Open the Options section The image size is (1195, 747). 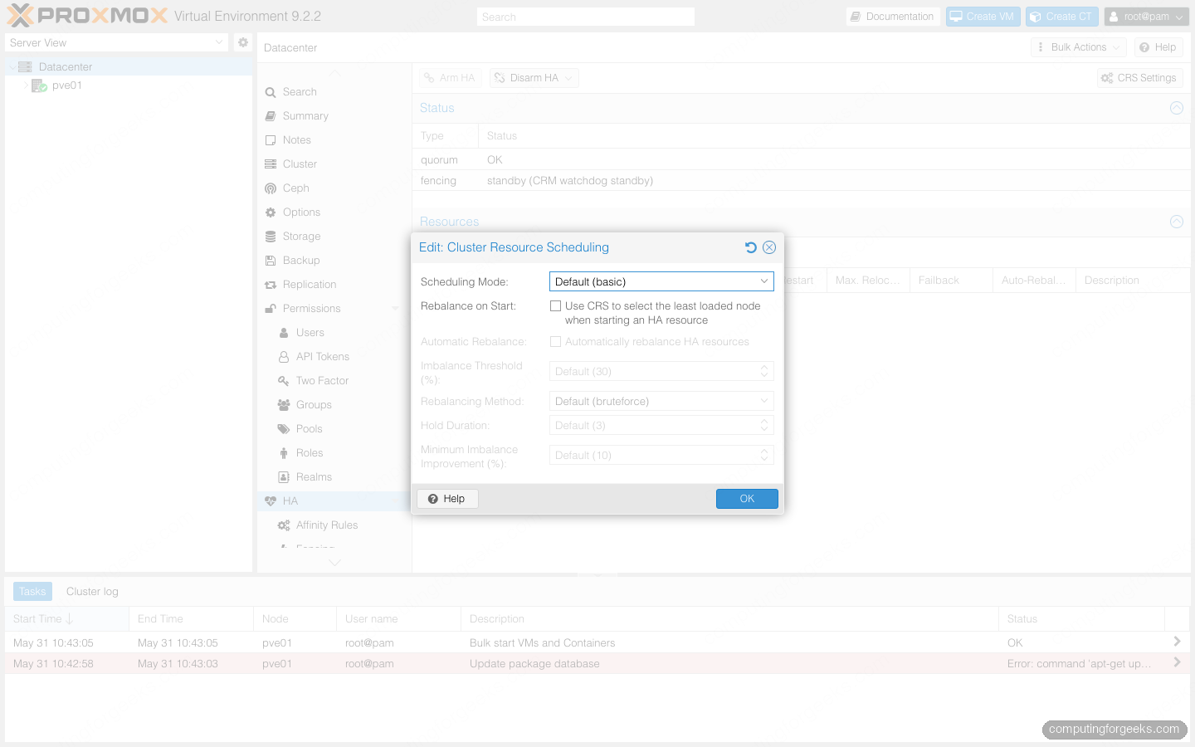click(x=301, y=212)
